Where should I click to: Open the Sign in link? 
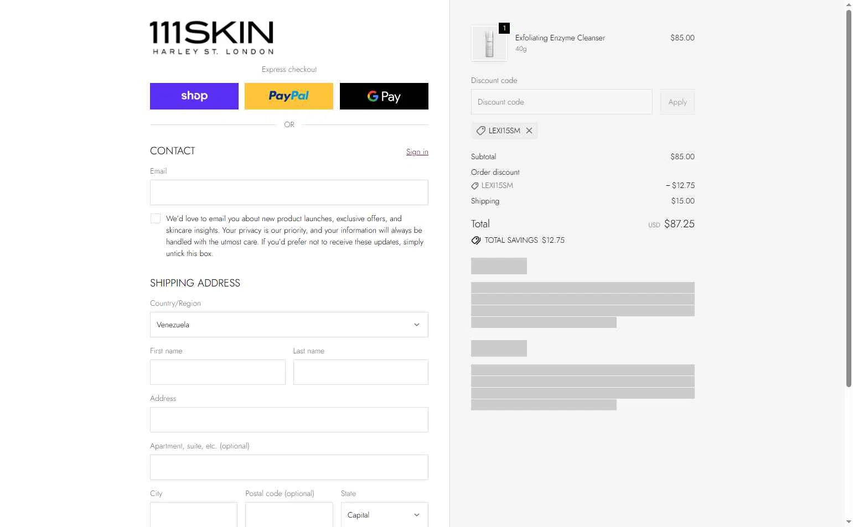417,152
